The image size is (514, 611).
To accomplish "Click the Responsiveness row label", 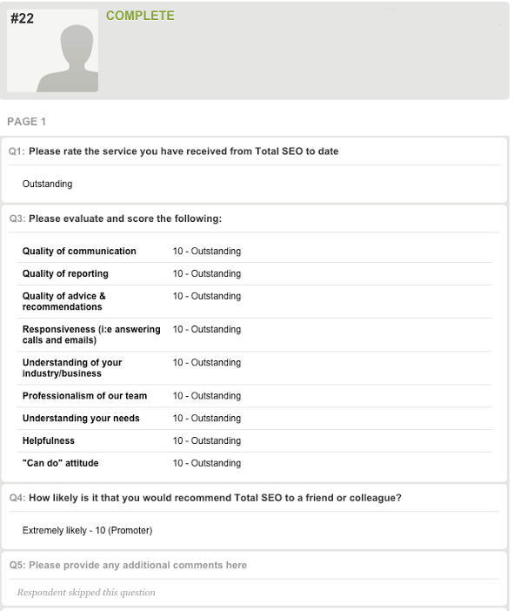I will click(91, 335).
